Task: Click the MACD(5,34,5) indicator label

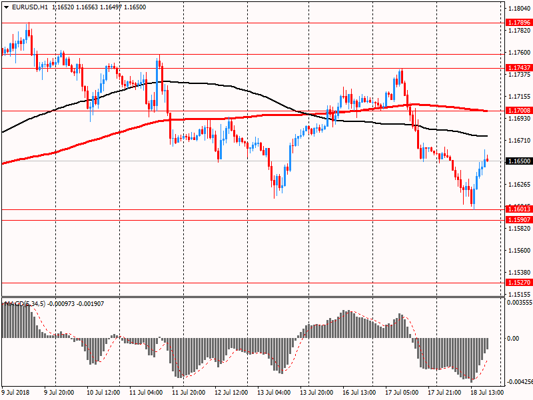Action: [25, 304]
